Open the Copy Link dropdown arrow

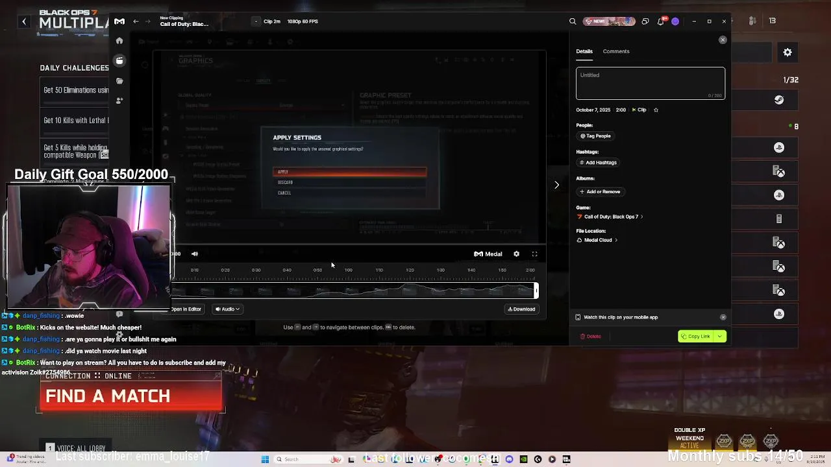pos(720,337)
